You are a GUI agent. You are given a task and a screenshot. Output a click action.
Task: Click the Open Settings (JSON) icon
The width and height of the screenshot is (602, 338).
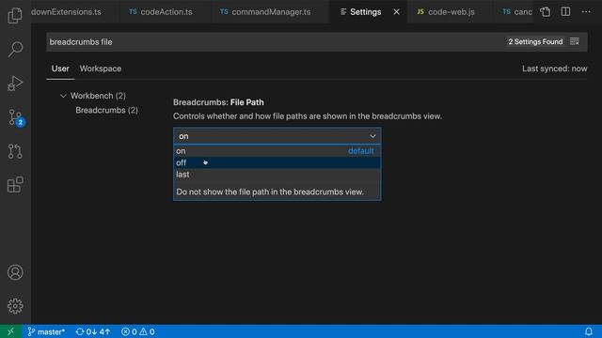[x=546, y=12]
